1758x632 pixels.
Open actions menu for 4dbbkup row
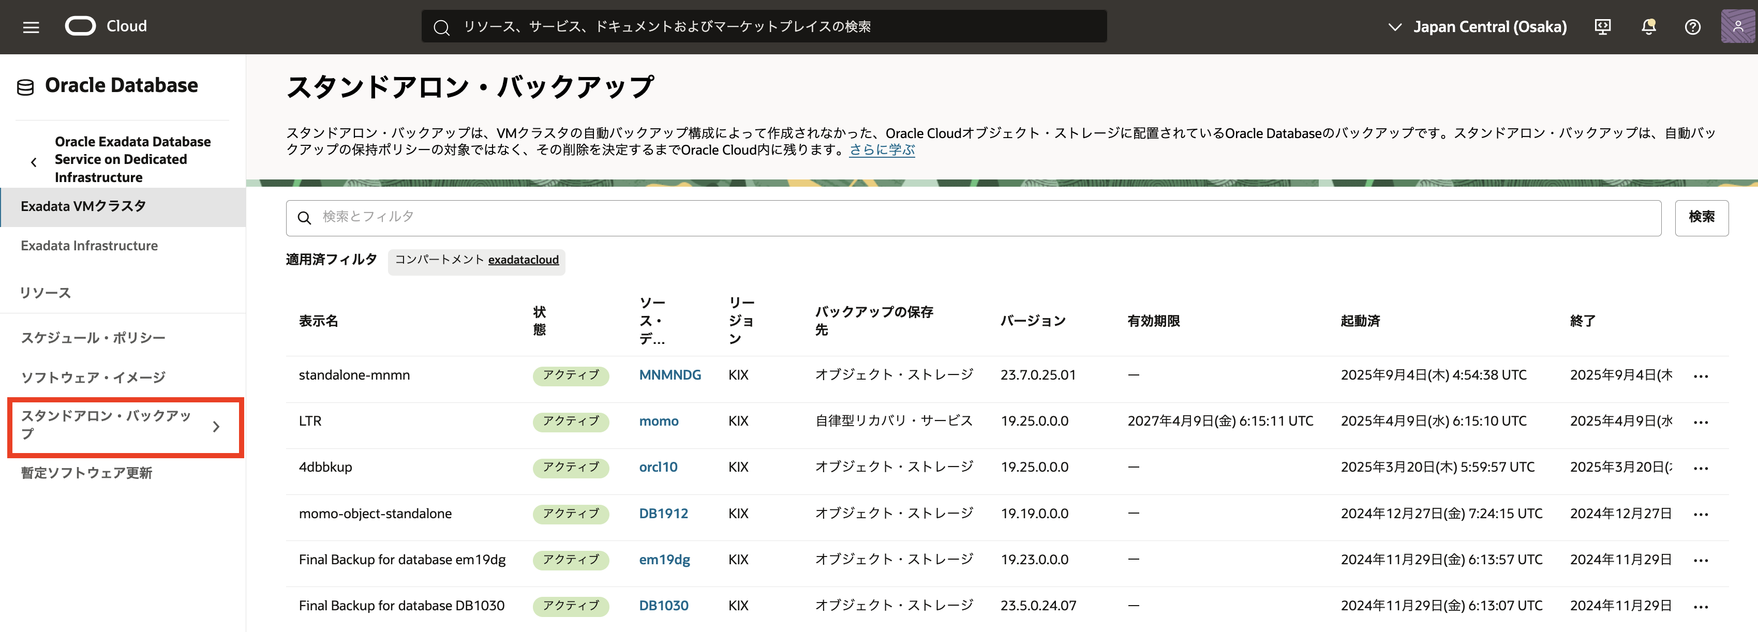[x=1700, y=468]
